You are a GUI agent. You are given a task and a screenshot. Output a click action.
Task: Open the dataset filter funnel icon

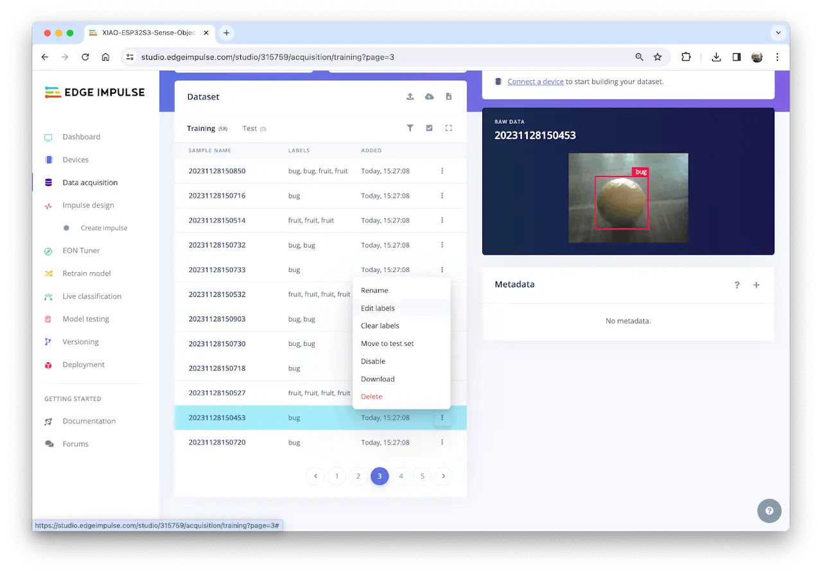(x=410, y=128)
